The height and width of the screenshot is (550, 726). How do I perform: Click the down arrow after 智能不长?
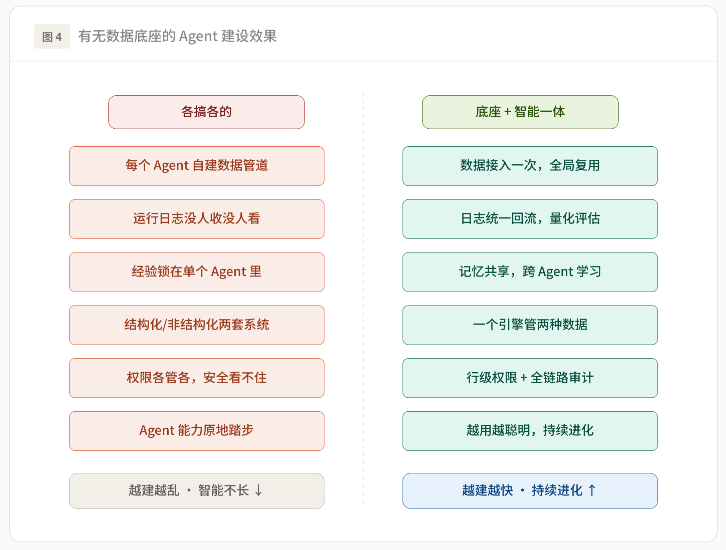[258, 490]
